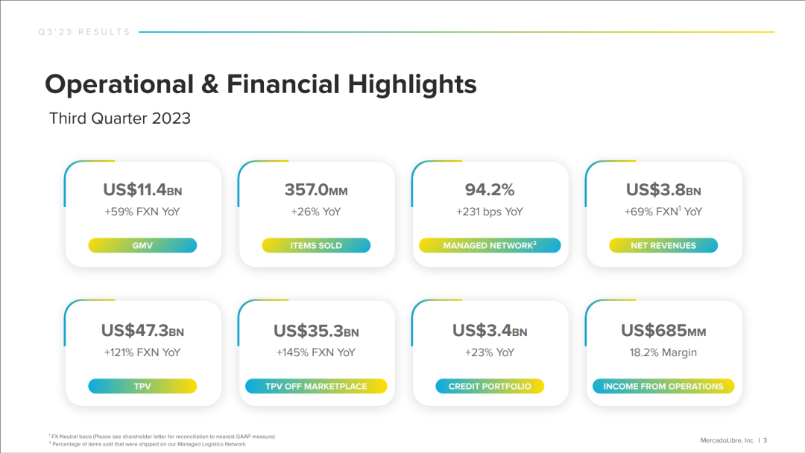
Task: Select the US$35.3BN off marketplace value
Action: (x=316, y=331)
